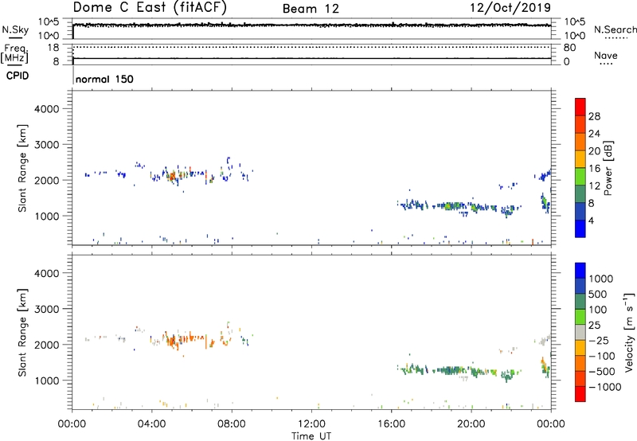Pick the bottom bright blue Power colorbar segment
Viewport: 637px width, 441px height.
tap(580, 228)
